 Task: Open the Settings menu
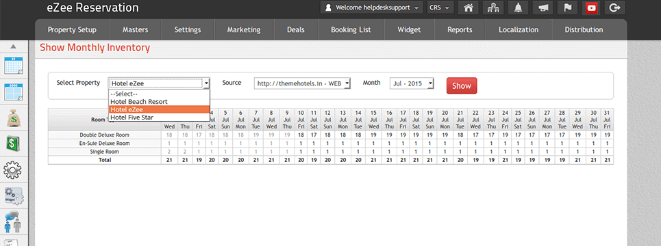tap(188, 30)
